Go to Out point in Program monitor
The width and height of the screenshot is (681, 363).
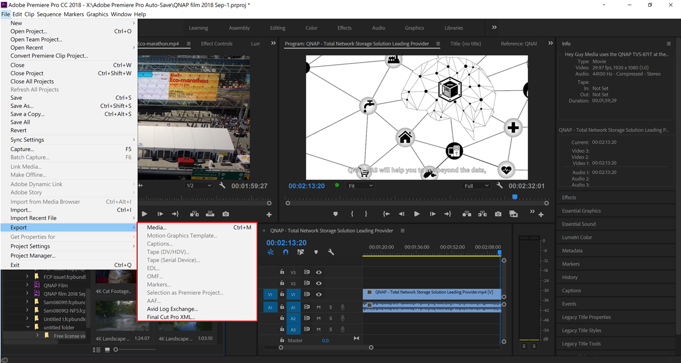click(448, 214)
